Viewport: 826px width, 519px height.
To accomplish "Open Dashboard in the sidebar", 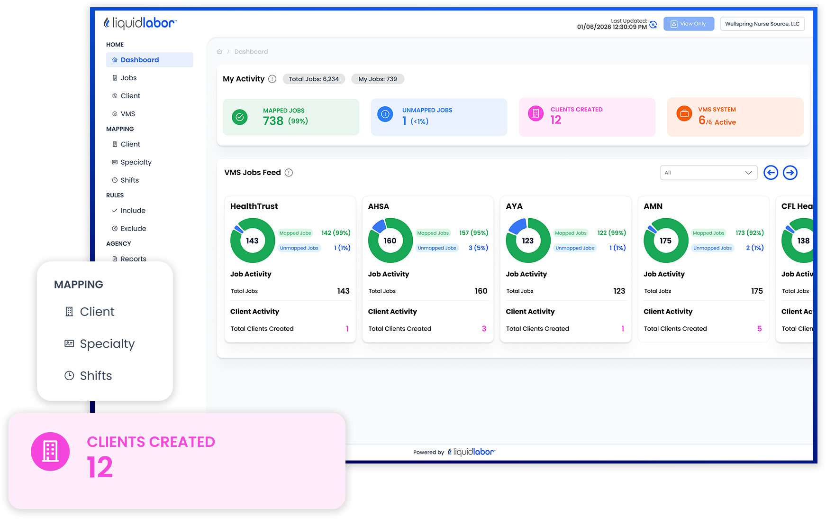I will (x=150, y=60).
